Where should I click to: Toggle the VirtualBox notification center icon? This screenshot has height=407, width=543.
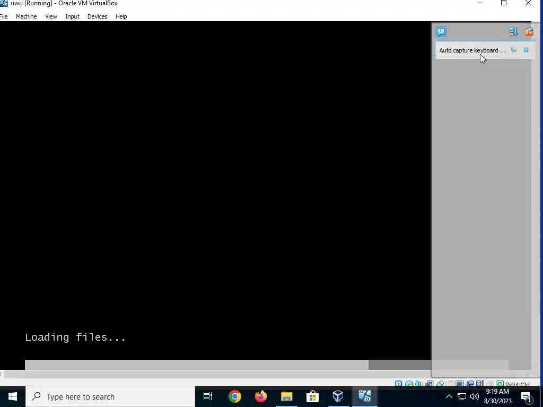[441, 32]
